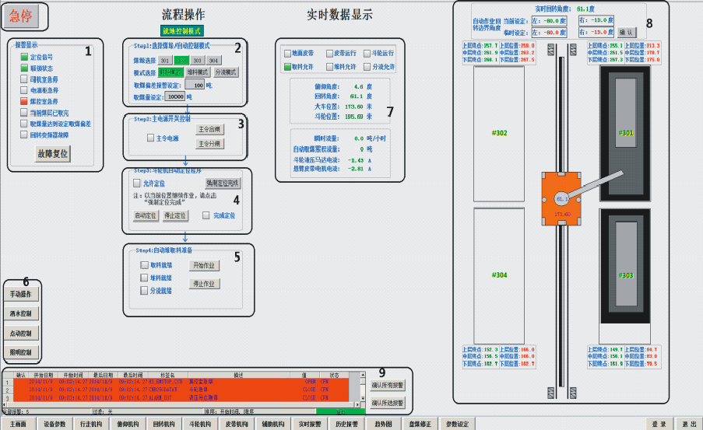Select the green 302 coal yard button

(x=181, y=61)
